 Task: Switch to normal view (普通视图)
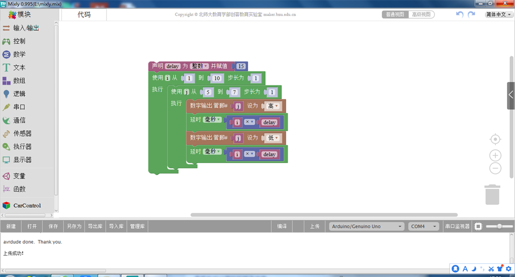(395, 15)
